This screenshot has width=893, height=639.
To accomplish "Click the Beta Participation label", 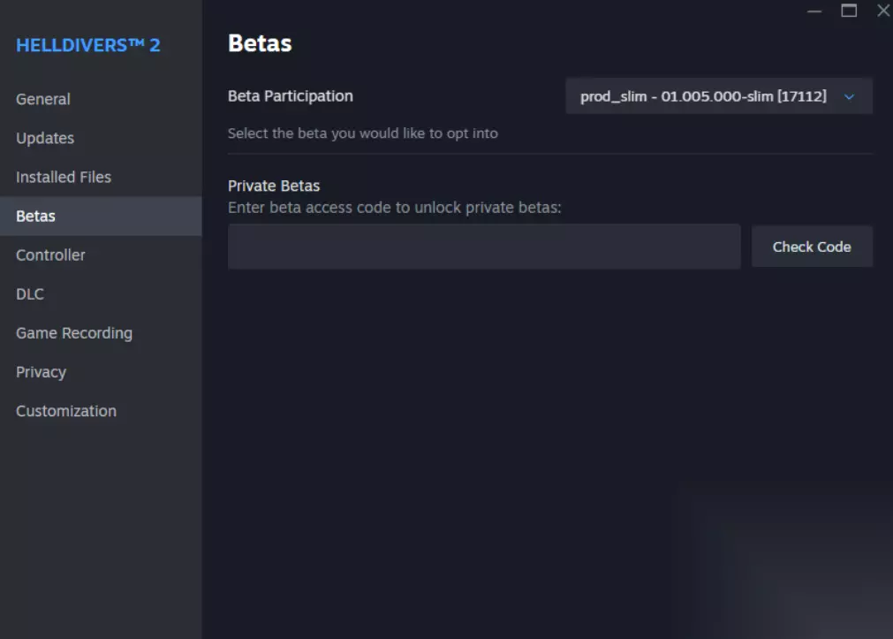I will point(290,95).
